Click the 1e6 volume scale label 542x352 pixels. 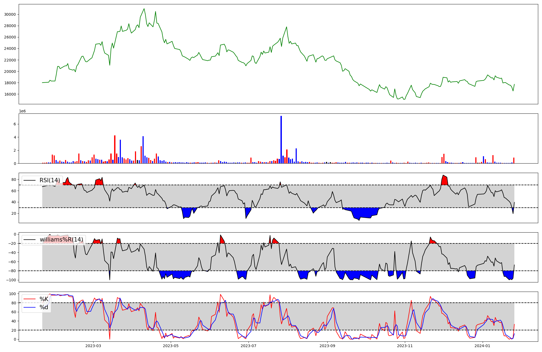coord(22,111)
